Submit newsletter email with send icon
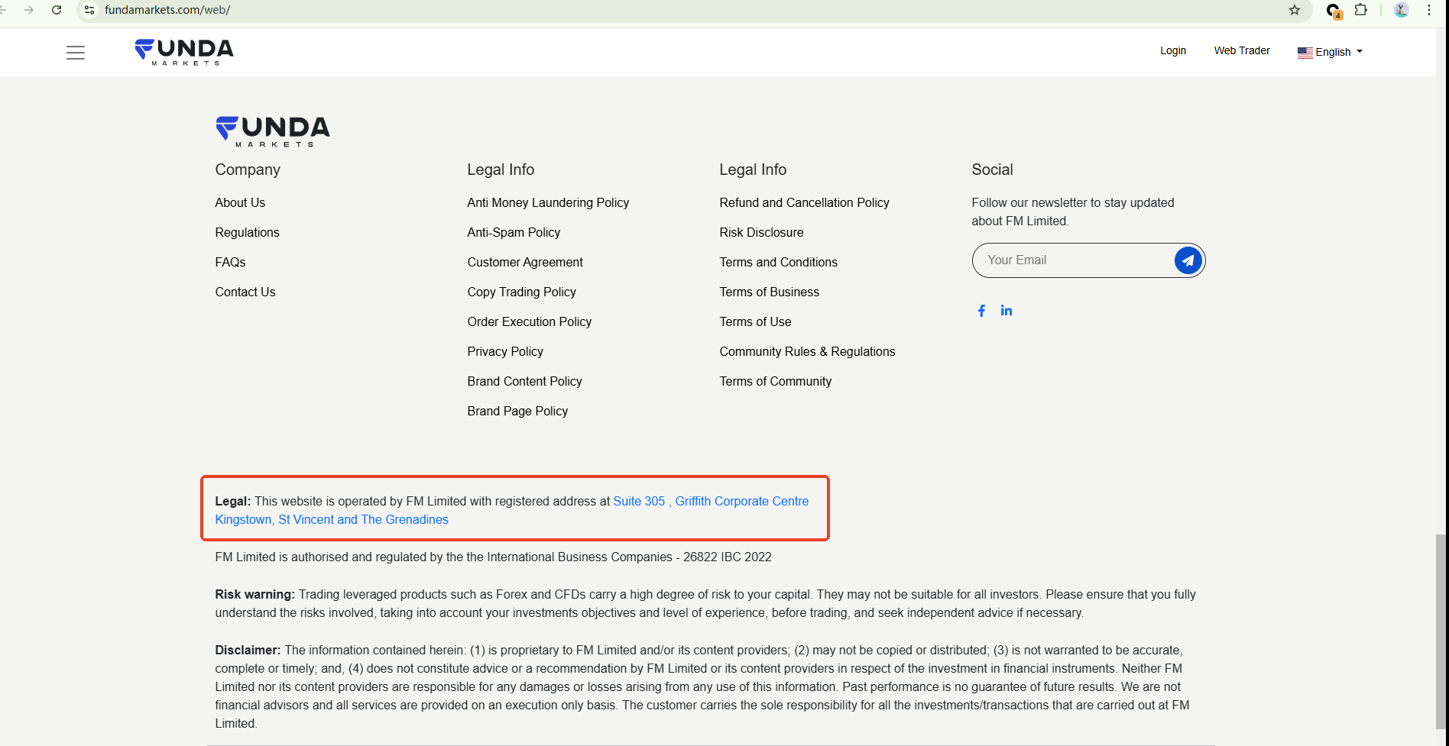Viewport: 1449px width, 746px height. (1188, 260)
